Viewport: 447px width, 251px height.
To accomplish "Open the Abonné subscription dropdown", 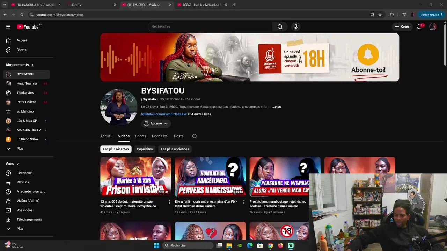I will tap(156, 123).
